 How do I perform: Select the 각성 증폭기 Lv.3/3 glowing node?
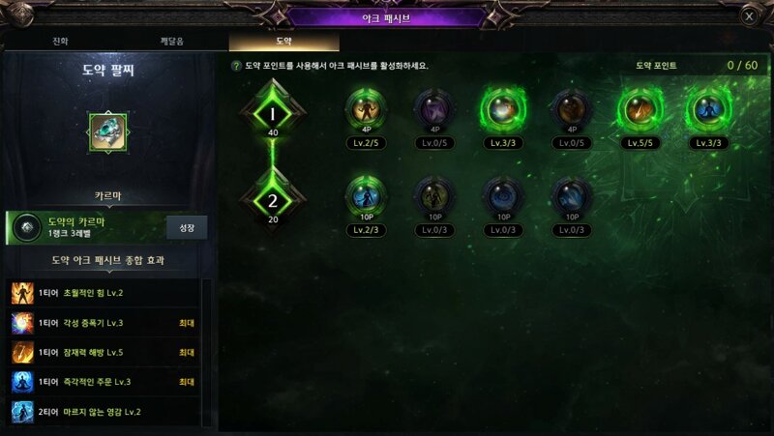point(502,109)
